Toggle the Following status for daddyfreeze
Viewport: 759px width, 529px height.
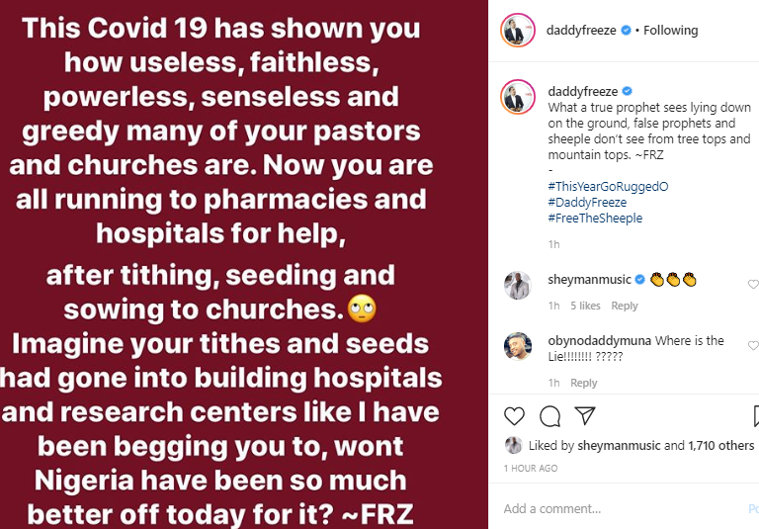point(670,31)
